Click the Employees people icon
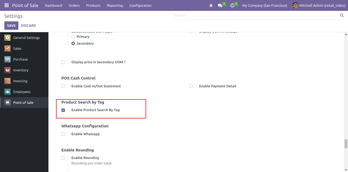Screen dimensions: 348x172 (7, 92)
